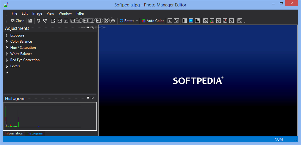Click the window resize grip corner
Viewport: 301px width, 145px height.
pyautogui.click(x=296, y=140)
